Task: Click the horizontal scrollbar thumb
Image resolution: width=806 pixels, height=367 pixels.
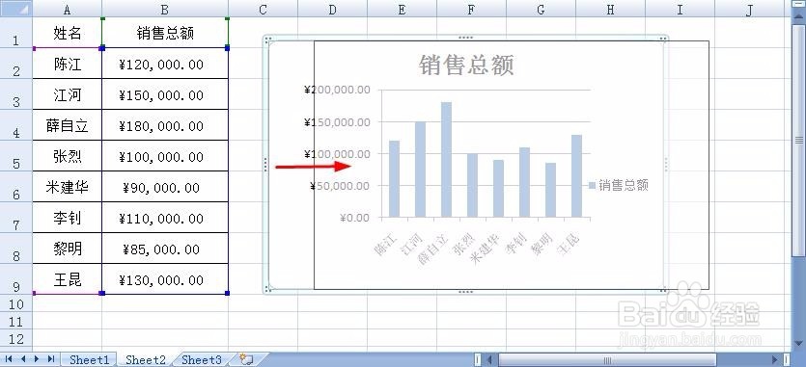Action: (607, 359)
